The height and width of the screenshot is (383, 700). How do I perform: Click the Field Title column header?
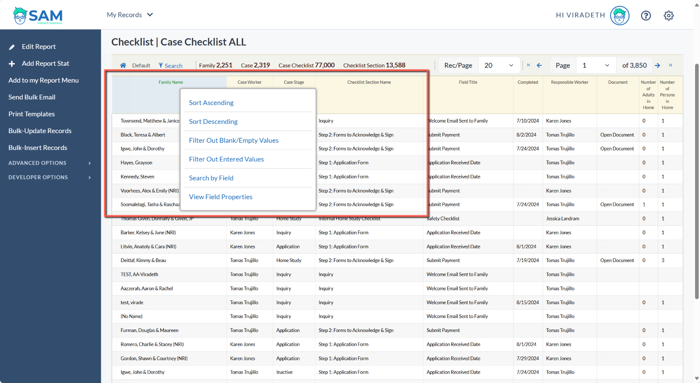click(468, 82)
